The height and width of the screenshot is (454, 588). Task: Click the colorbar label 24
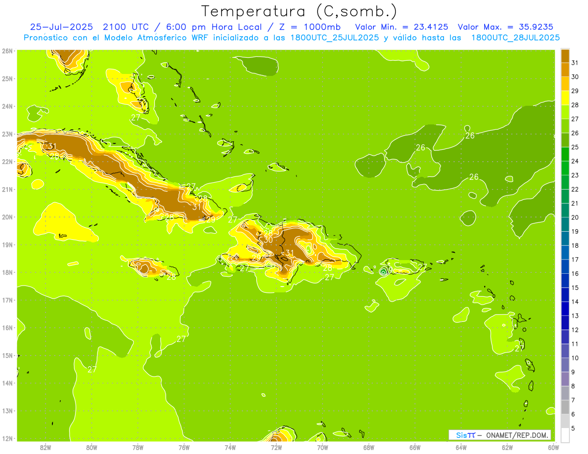point(575,161)
